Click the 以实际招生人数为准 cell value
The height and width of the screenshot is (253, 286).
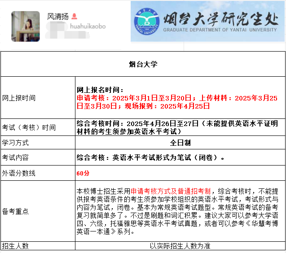click(x=180, y=246)
